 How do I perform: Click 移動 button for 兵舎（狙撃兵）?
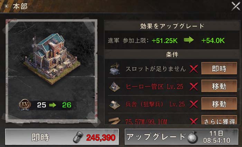[x=219, y=104]
